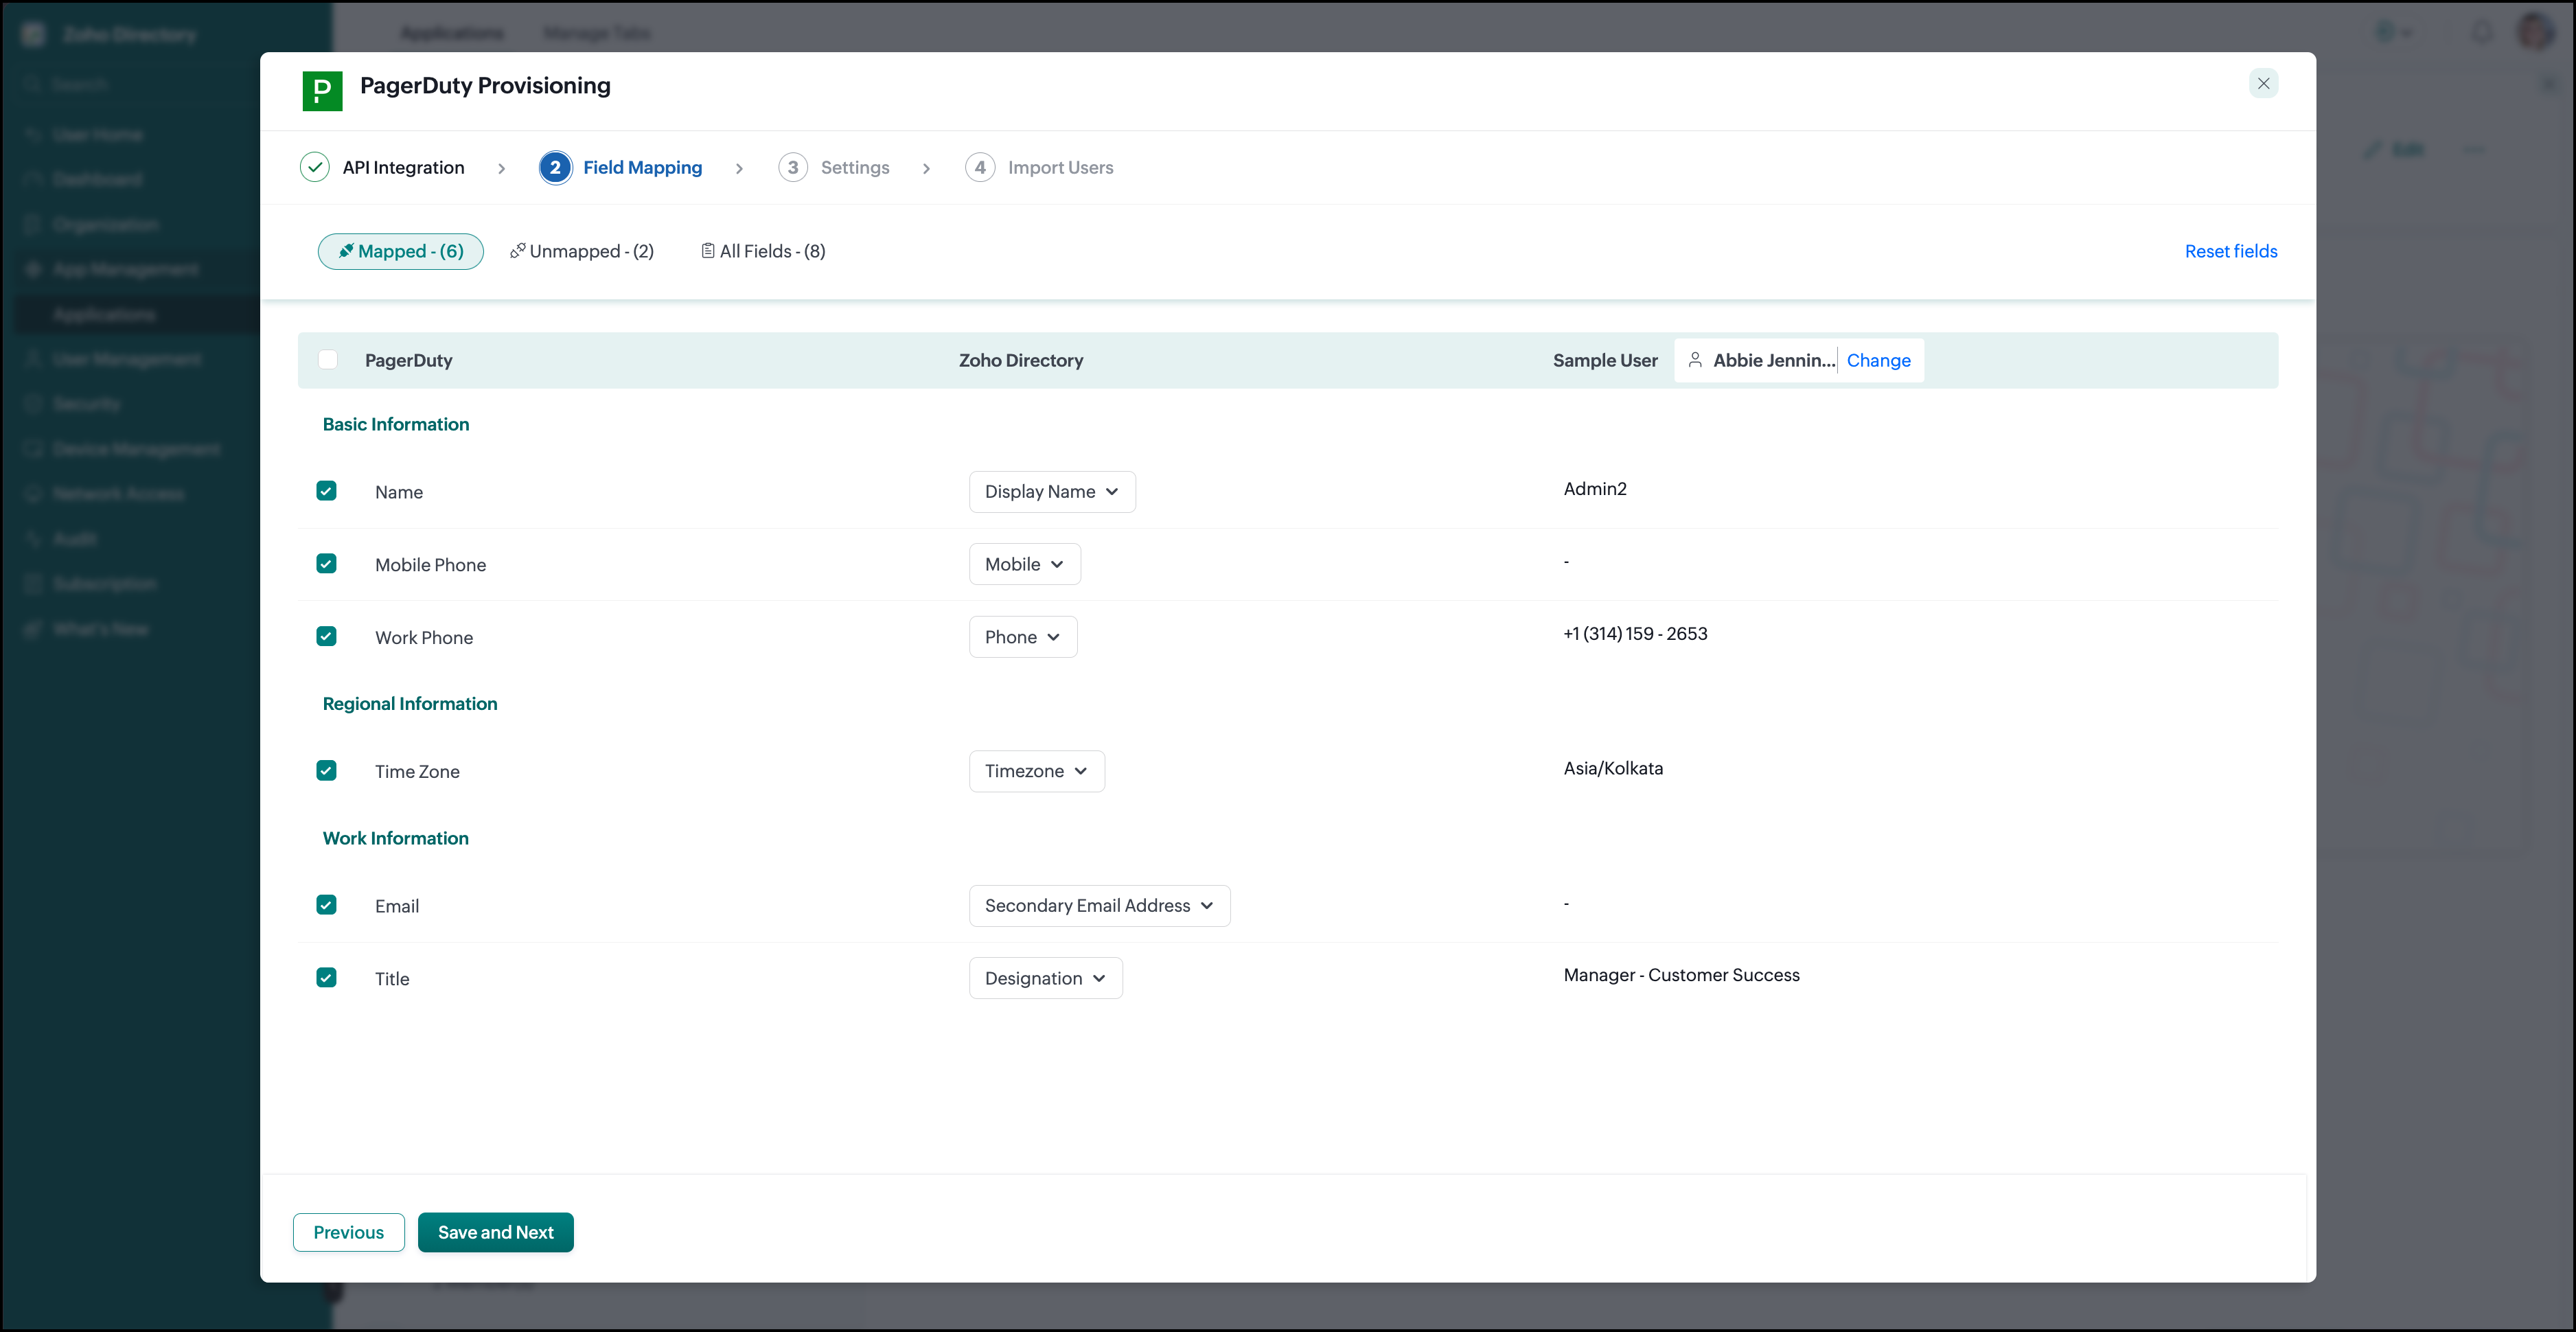Image resolution: width=2576 pixels, height=1332 pixels.
Task: Switch to the All Fields - (8) tab
Action: tap(763, 251)
